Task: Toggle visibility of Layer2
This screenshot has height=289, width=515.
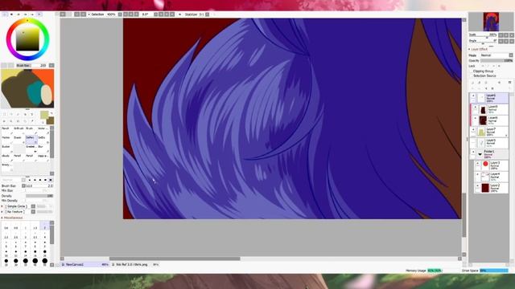Action: click(477, 185)
